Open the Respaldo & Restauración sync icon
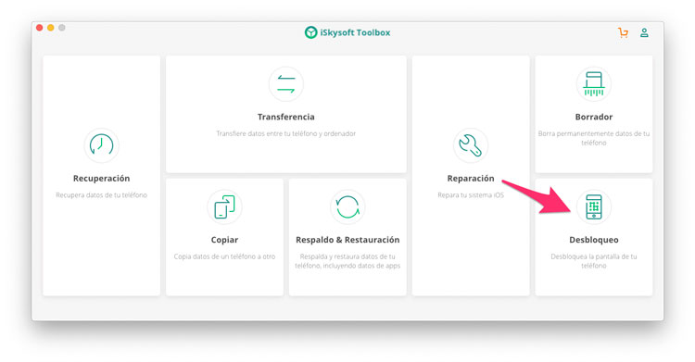 click(347, 206)
